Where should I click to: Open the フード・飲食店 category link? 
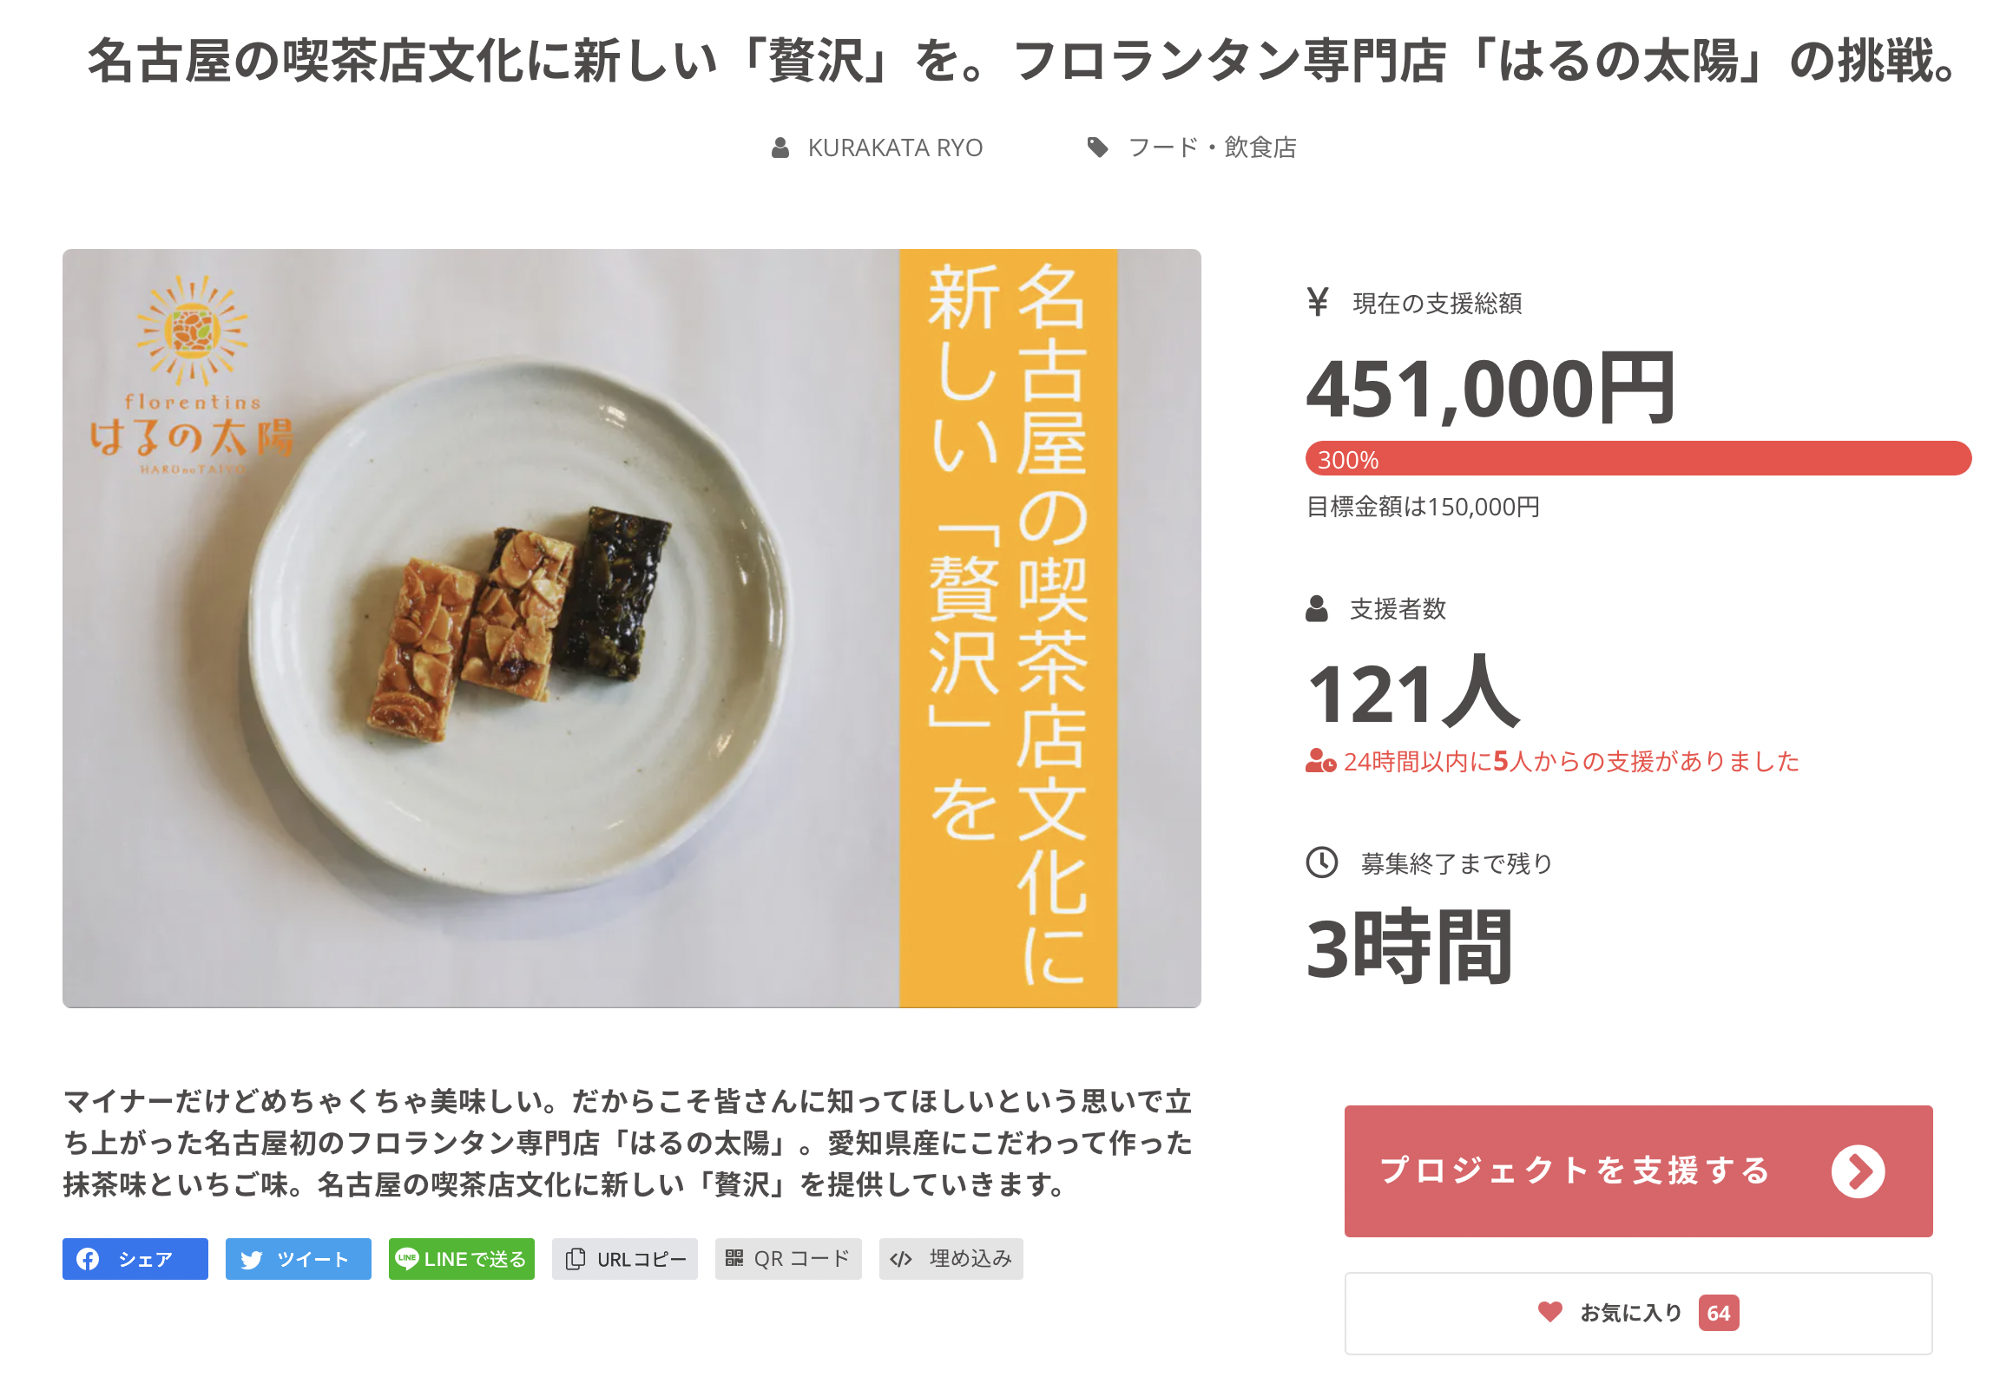[1212, 148]
